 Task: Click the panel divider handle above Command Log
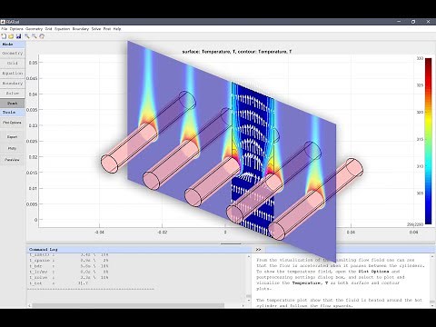[x=231, y=243]
